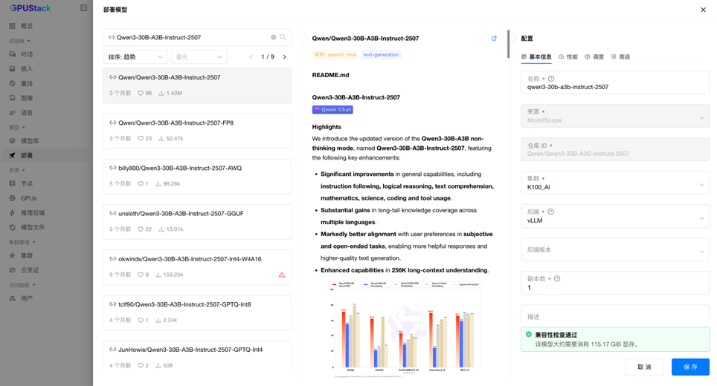
Task: Select Qwen/Qwen3-30B-A3B-Instruct-2507 model card
Action: point(197,85)
